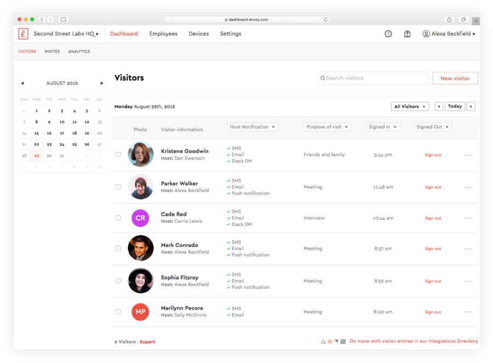This screenshot has width=493, height=363.
Task: Select Parker Walker's row checkbox
Action: point(118,187)
